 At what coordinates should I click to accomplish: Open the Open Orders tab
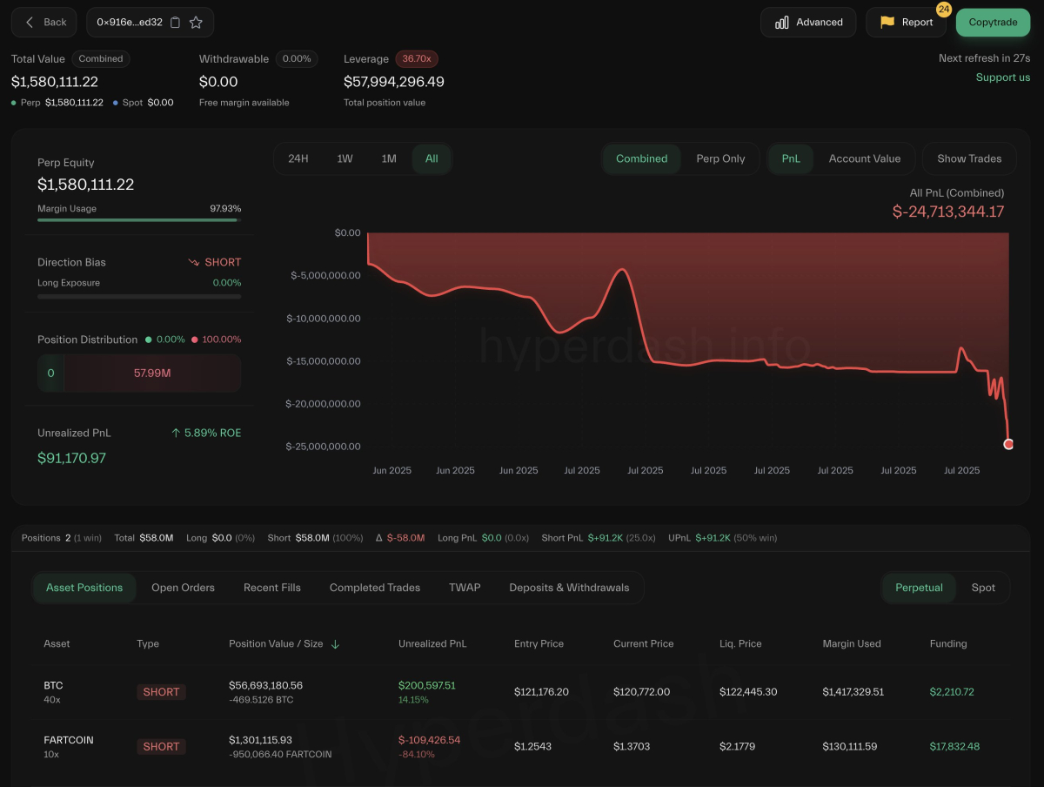click(x=183, y=588)
